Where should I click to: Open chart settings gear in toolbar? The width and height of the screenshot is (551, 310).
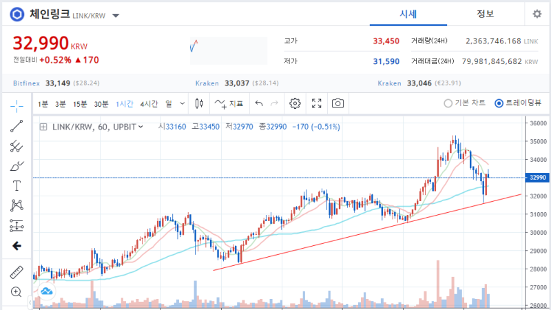click(x=295, y=103)
